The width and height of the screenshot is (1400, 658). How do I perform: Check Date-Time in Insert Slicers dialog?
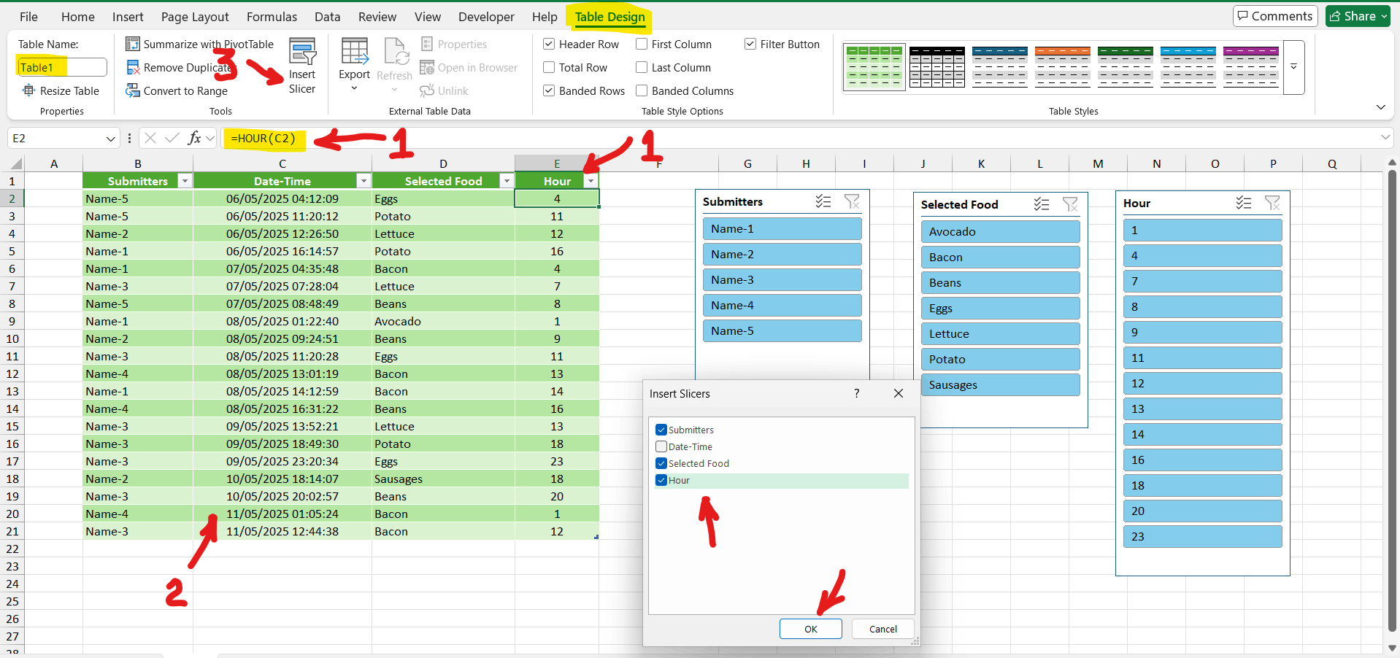point(661,446)
